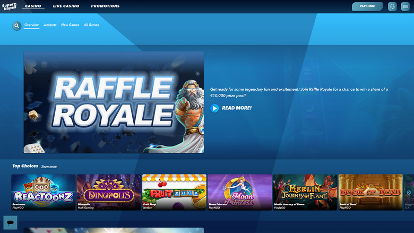Click the search magnifier icon

(17, 25)
